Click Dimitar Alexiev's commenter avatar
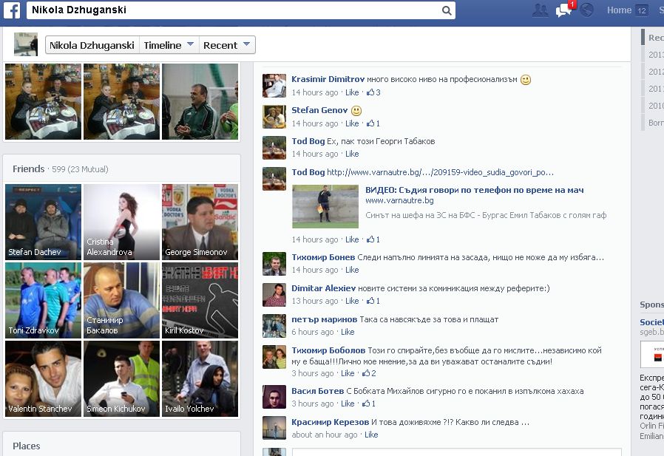This screenshot has width=664, height=456. (x=274, y=294)
